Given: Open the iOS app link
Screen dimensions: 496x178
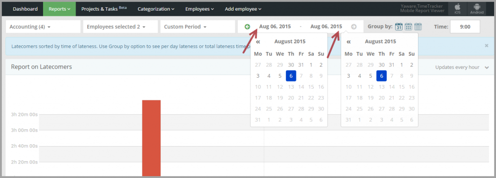Looking at the screenshot, I should 457,9.
